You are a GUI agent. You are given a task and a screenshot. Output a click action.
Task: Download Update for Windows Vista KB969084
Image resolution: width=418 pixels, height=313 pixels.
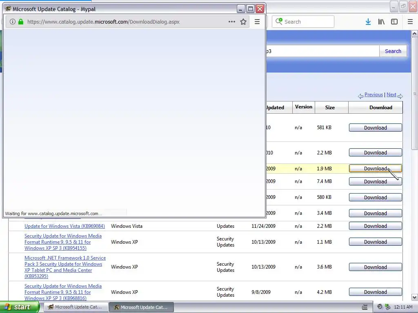click(376, 226)
